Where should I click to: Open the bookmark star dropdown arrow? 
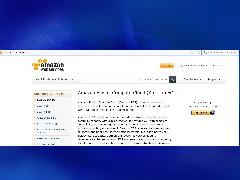click(195, 53)
